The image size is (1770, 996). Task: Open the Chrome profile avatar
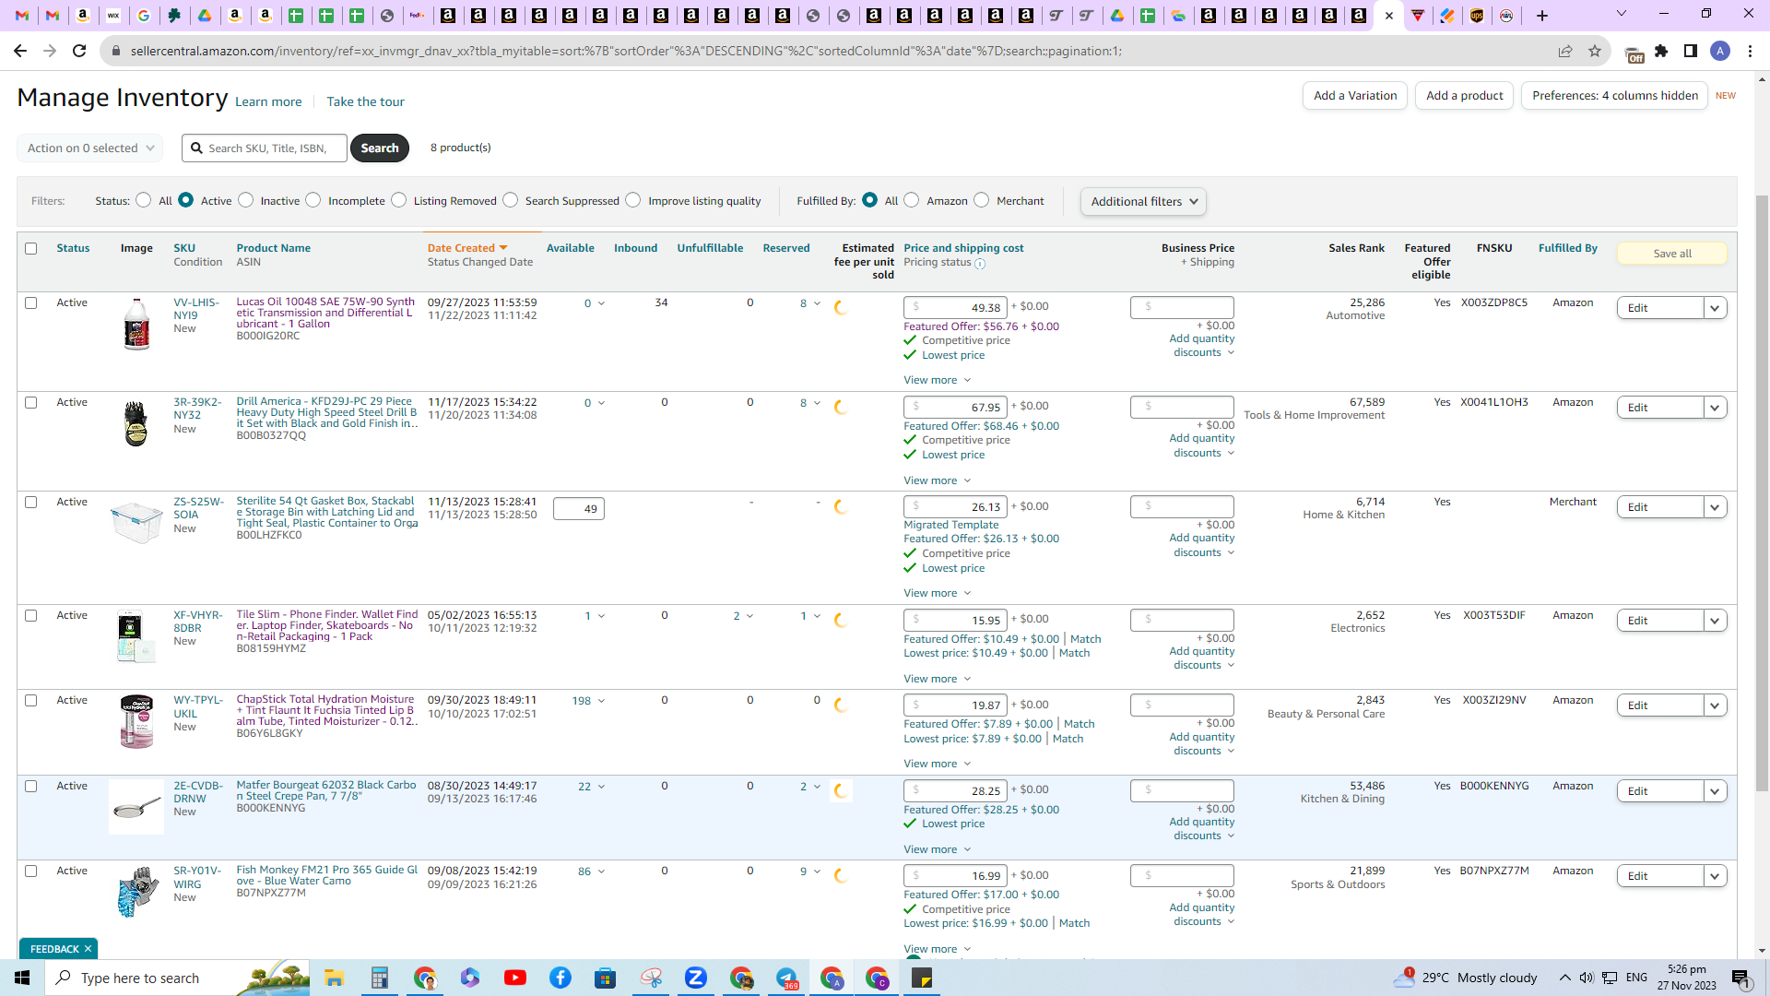[1720, 51]
